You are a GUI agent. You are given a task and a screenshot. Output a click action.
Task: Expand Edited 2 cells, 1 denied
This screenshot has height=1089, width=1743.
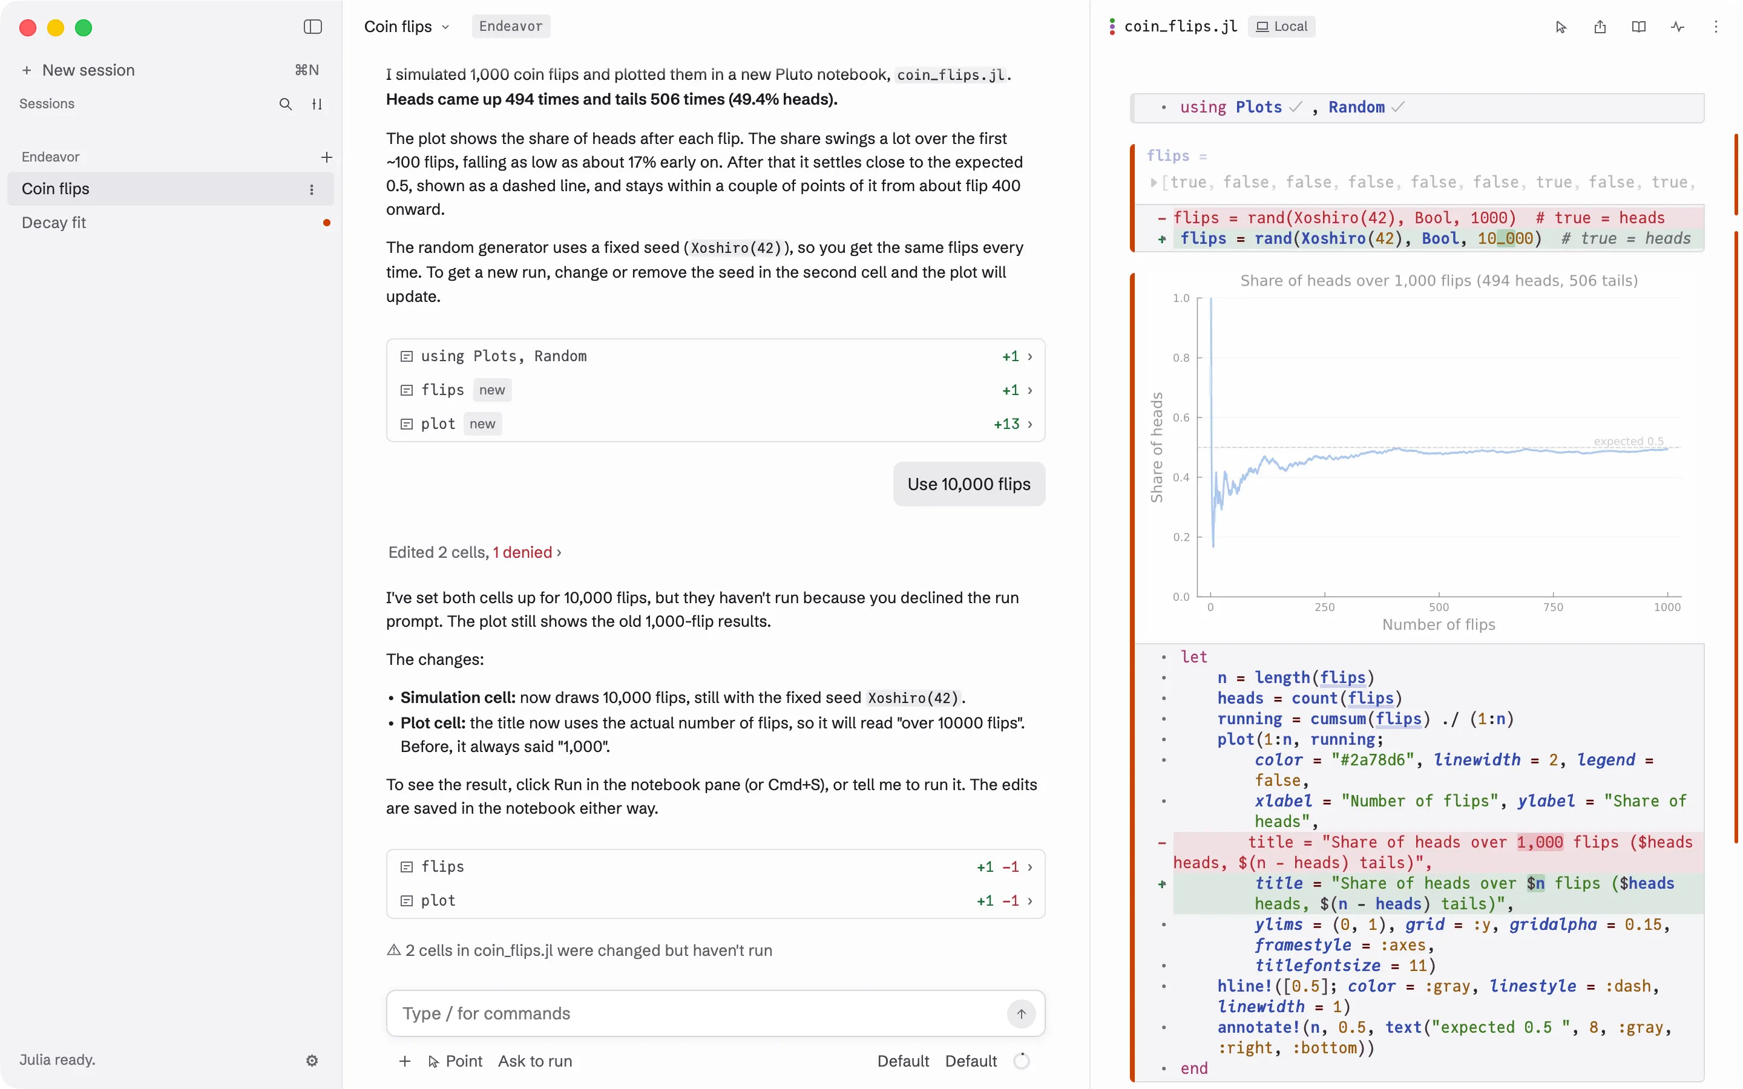pos(474,552)
